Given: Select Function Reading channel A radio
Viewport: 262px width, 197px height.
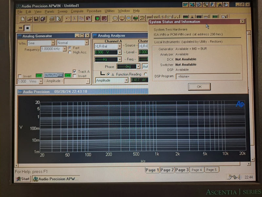Looking at the screenshot, I should [108, 74].
